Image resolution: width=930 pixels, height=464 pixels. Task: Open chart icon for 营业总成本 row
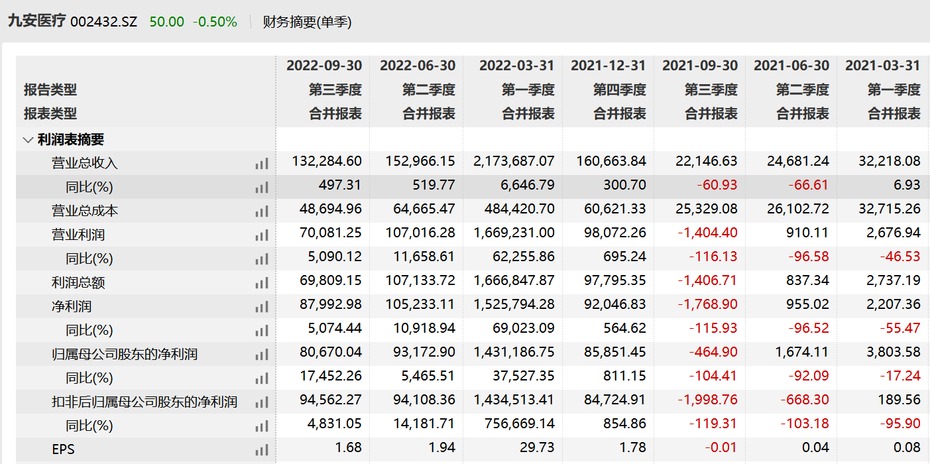(x=262, y=211)
